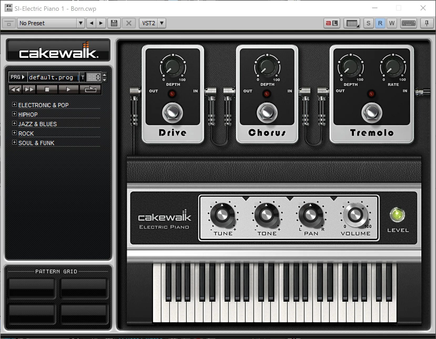
Task: Close the SI-Electric Piano window
Action: coord(423,8)
